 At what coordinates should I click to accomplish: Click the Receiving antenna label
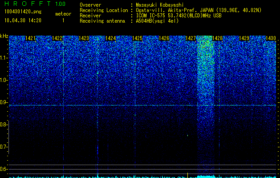tap(102, 21)
